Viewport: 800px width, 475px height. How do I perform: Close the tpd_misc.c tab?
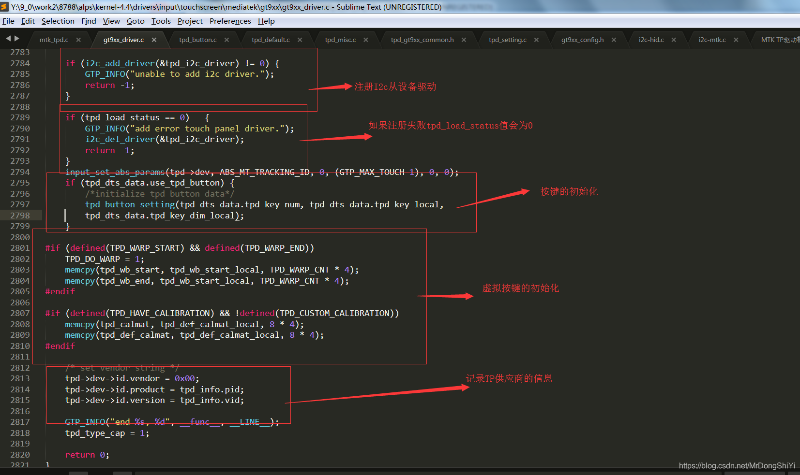(x=366, y=40)
